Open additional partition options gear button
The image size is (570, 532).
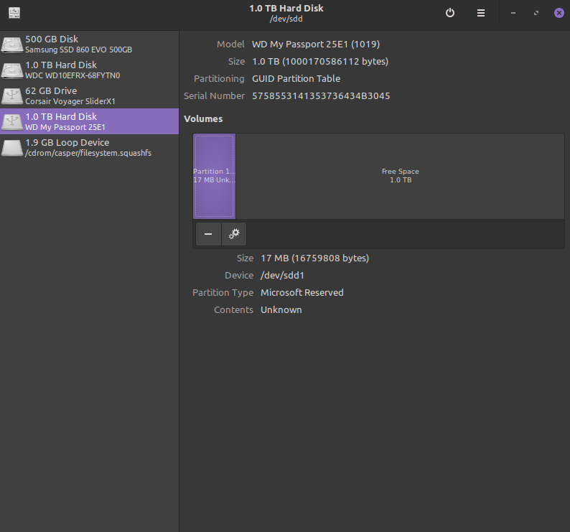point(234,234)
